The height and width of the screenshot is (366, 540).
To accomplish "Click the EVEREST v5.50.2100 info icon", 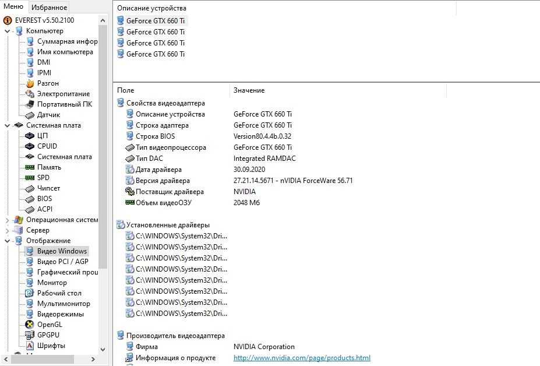I will click(x=7, y=20).
